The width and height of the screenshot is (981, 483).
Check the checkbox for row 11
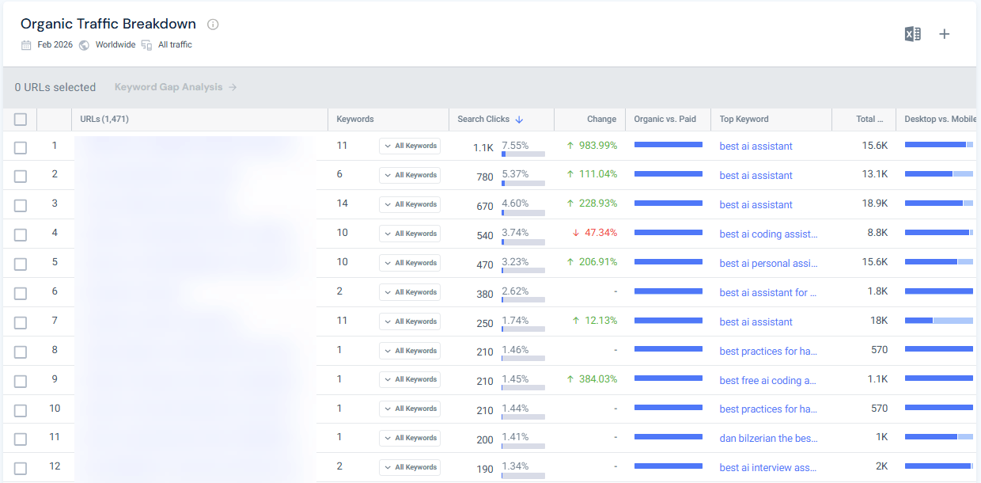click(x=21, y=439)
